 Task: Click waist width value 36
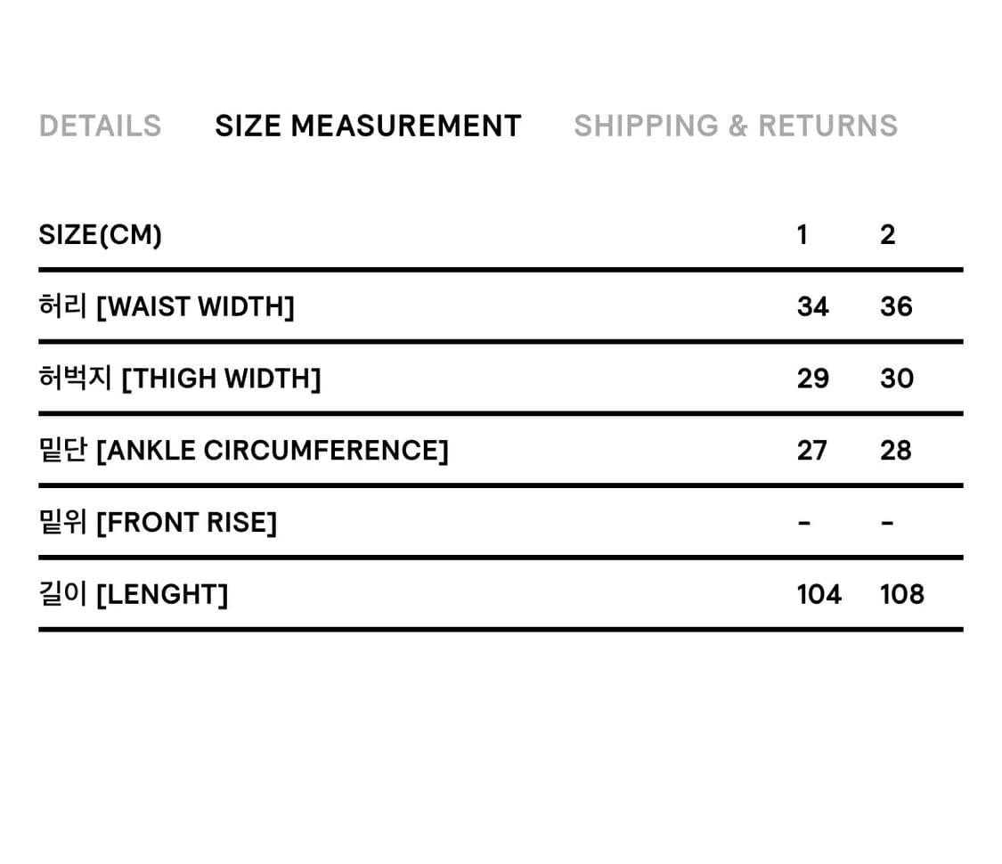coord(896,306)
